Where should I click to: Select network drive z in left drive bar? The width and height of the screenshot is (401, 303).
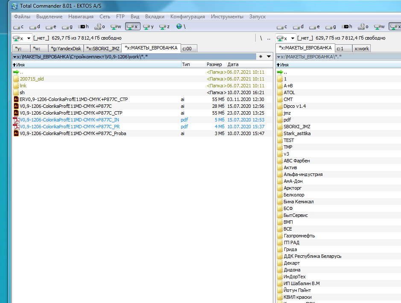pyautogui.click(x=164, y=26)
